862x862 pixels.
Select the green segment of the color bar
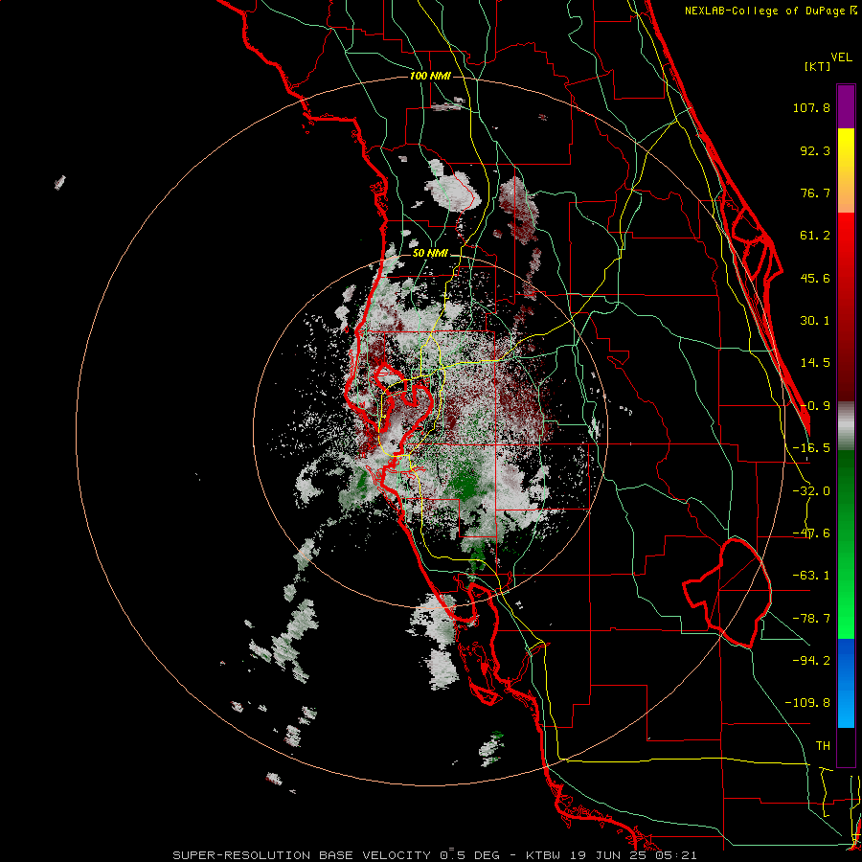[x=846, y=544]
